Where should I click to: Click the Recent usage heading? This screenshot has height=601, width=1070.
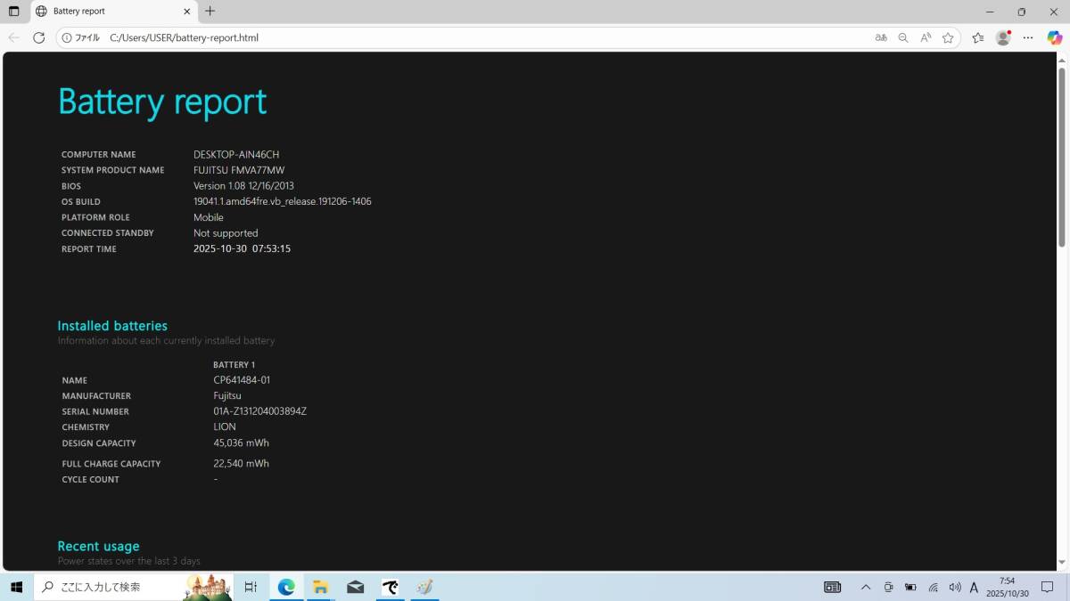click(98, 546)
